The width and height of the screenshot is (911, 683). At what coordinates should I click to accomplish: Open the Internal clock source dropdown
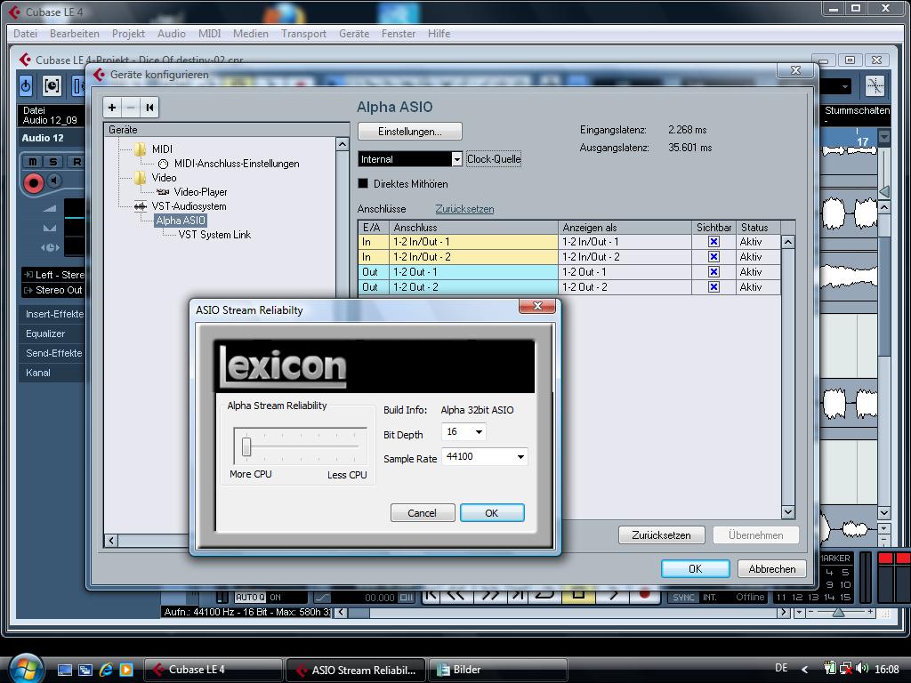point(410,159)
